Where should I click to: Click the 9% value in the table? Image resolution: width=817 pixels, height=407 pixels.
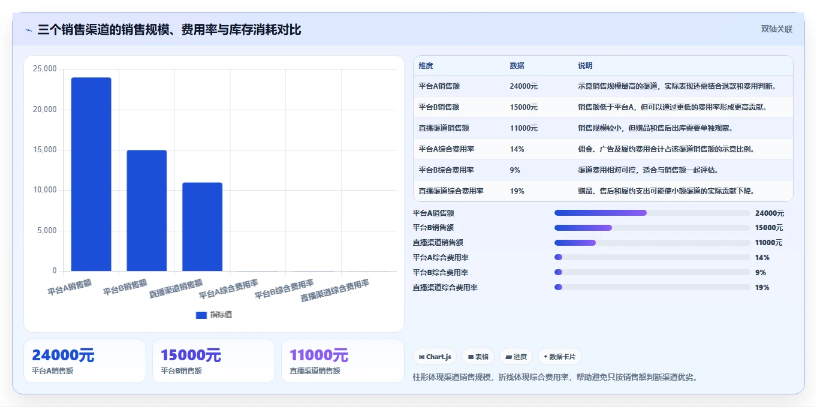515,170
